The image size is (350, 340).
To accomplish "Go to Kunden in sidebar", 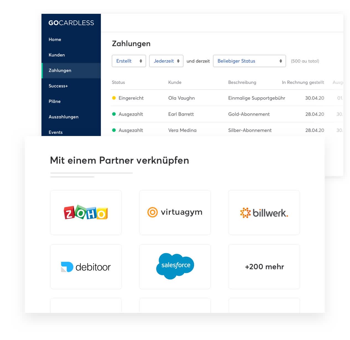I will click(x=57, y=55).
